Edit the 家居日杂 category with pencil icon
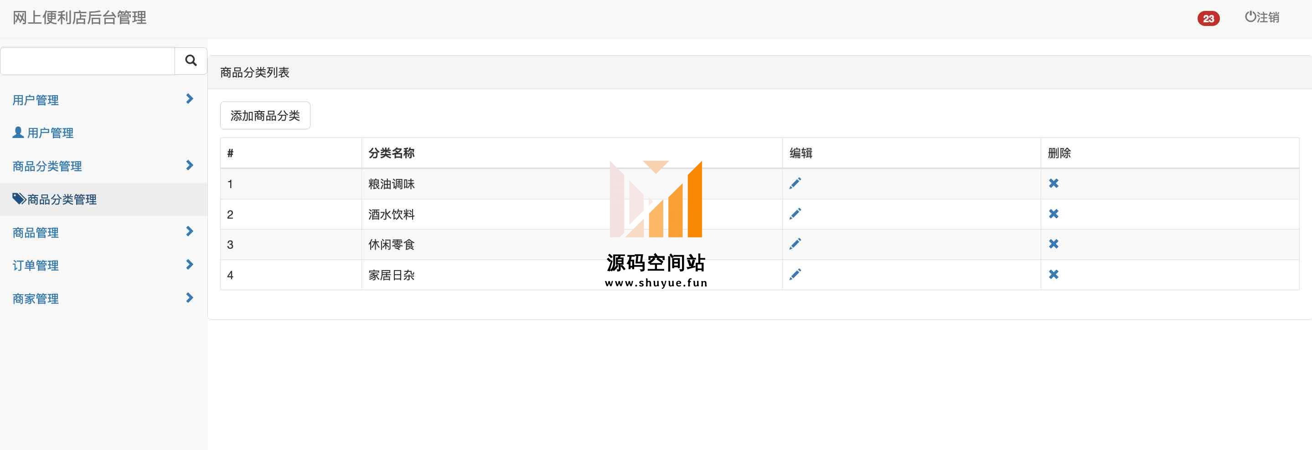 pos(795,274)
